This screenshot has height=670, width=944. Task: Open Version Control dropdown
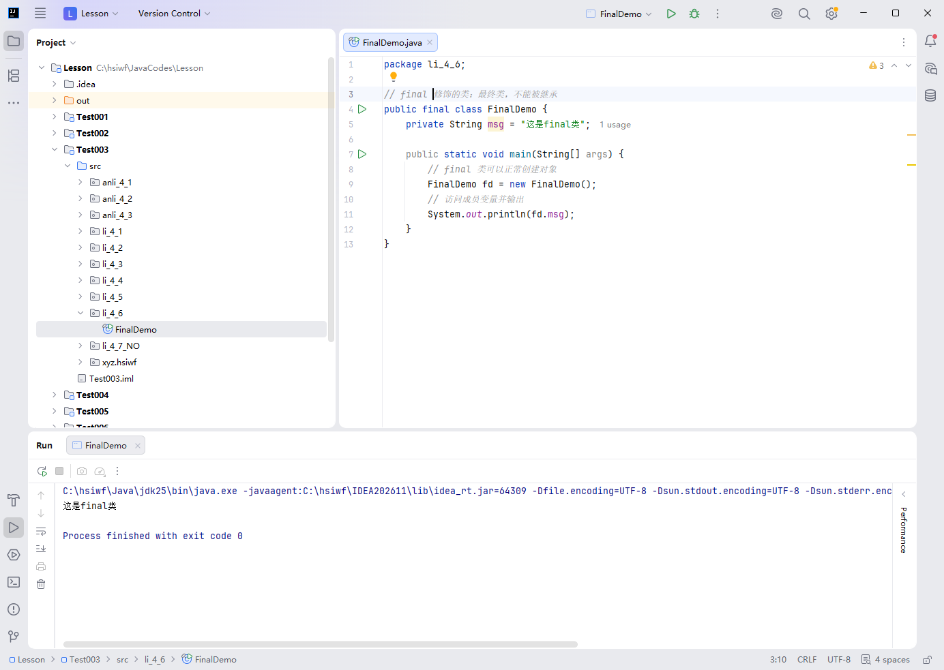pos(174,14)
